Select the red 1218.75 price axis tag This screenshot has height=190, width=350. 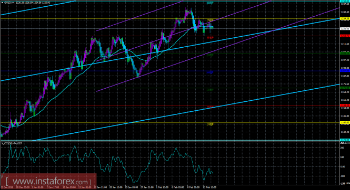(345, 36)
